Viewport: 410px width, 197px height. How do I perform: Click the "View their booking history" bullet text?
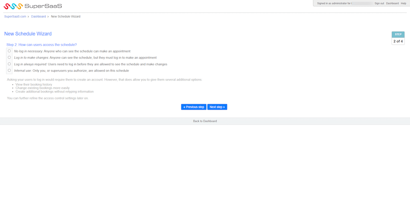click(x=34, y=84)
